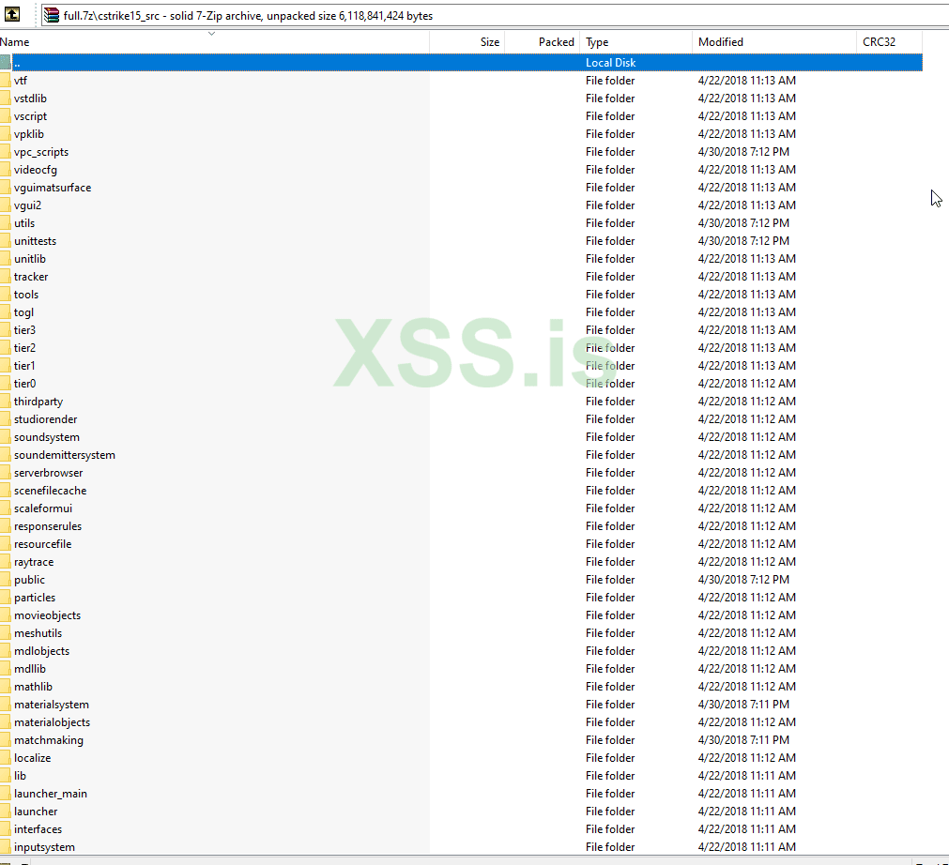This screenshot has width=949, height=865.
Task: Sort by Packed column header
Action: pyautogui.click(x=542, y=41)
